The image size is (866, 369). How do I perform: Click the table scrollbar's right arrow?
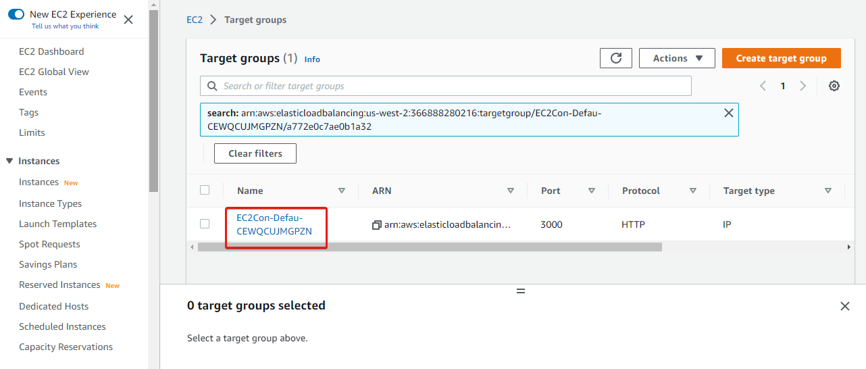(x=849, y=247)
